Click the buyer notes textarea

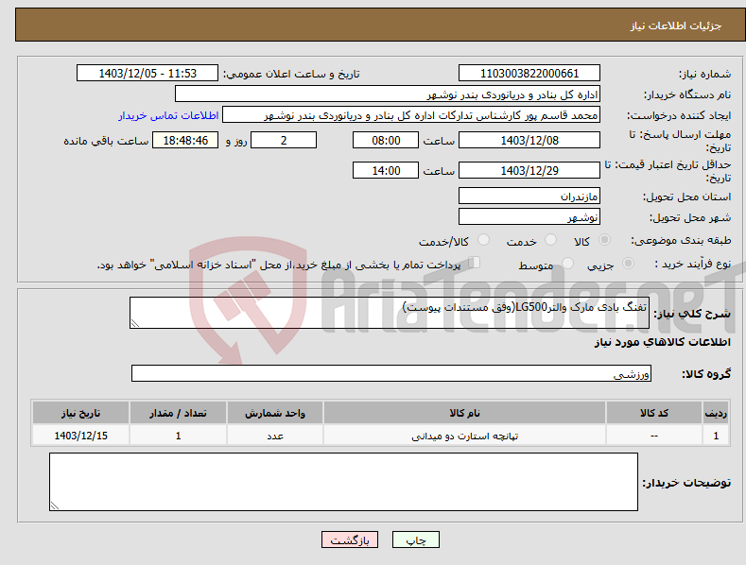click(x=343, y=482)
